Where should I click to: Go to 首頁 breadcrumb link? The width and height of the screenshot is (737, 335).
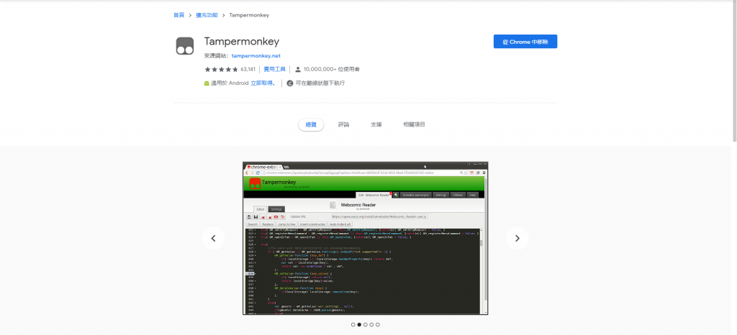(178, 16)
